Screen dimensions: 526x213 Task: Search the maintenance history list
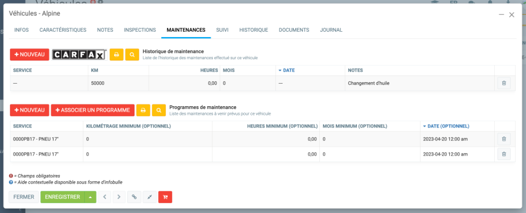132,54
